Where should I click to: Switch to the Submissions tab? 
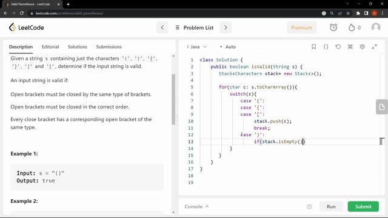coord(109,47)
